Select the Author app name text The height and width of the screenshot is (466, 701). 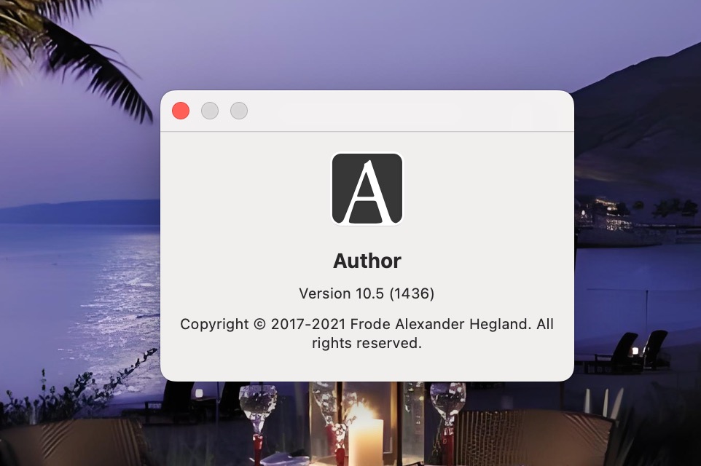(x=367, y=261)
